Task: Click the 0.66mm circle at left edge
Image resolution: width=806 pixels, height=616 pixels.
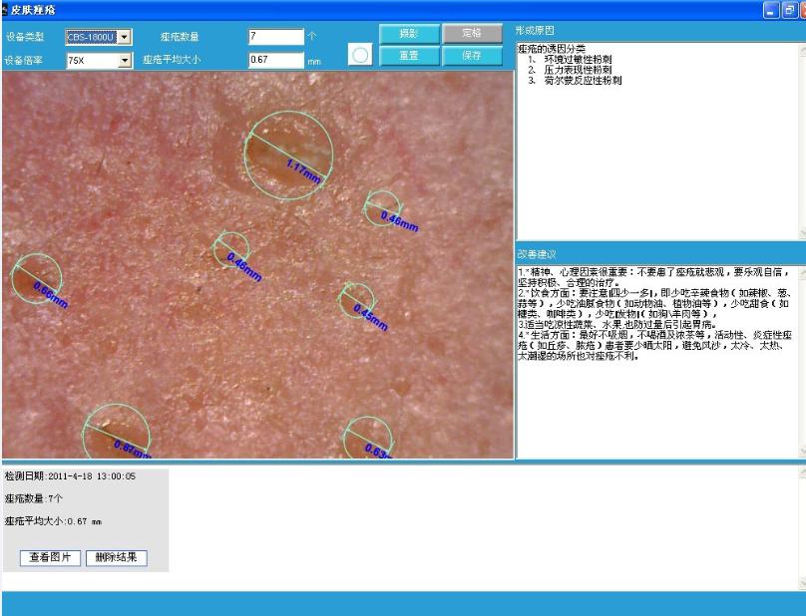Action: [36, 279]
